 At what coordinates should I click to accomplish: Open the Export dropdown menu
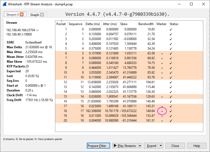[x=153, y=146]
